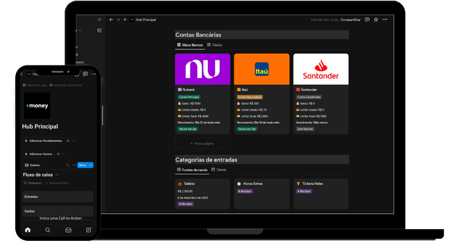Open the Santander card cover image
This screenshot has width=458, height=241.
(321, 69)
